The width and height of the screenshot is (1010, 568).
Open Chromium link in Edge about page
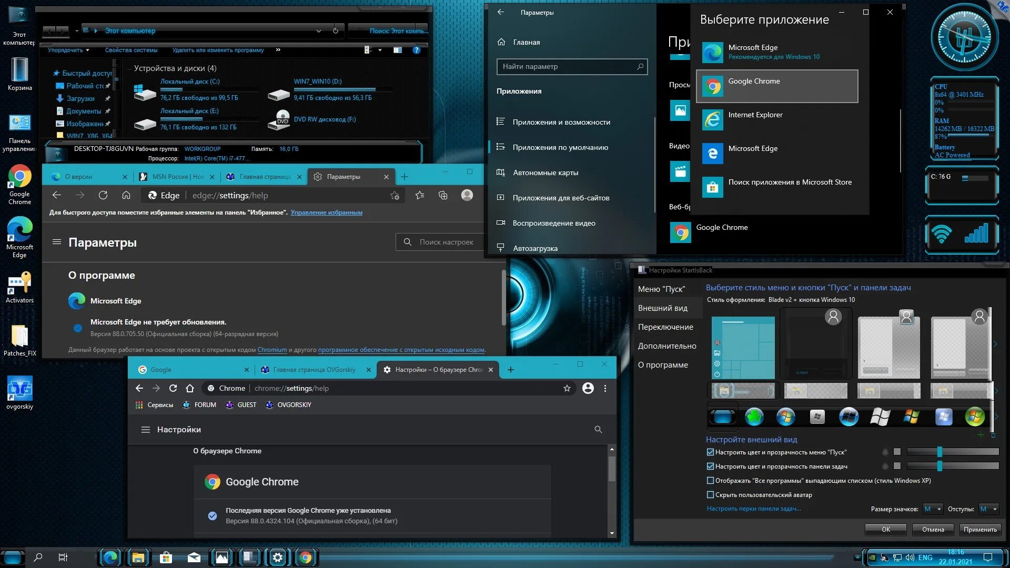[x=272, y=350]
